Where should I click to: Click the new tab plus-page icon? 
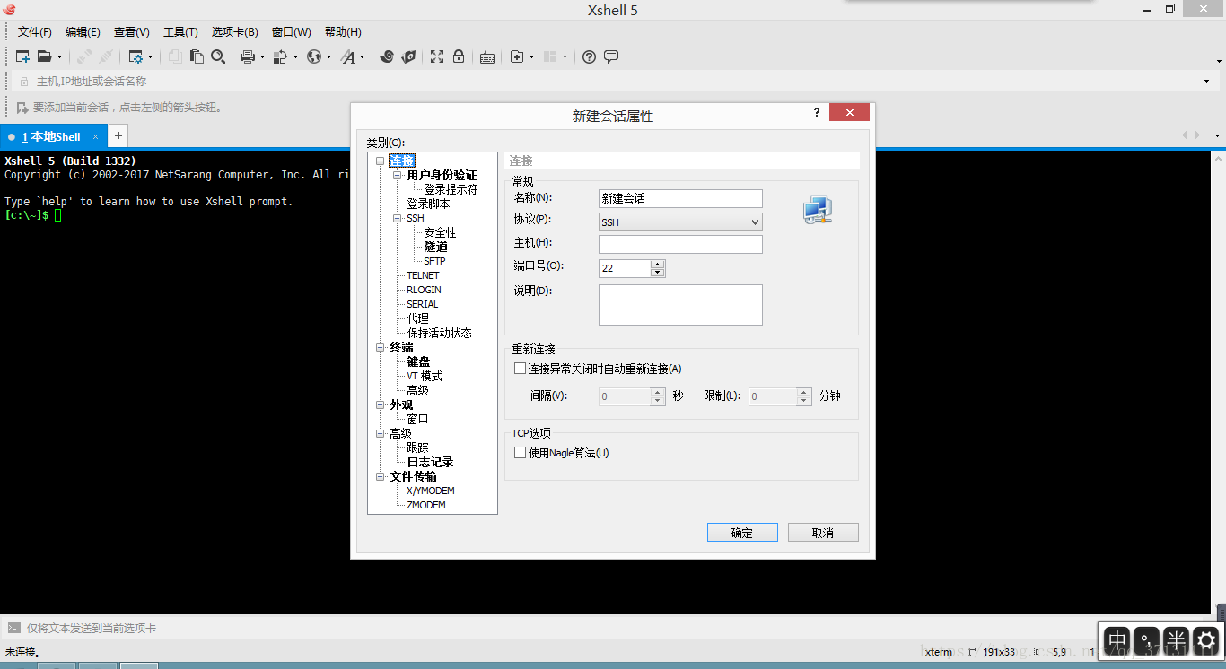click(x=517, y=56)
